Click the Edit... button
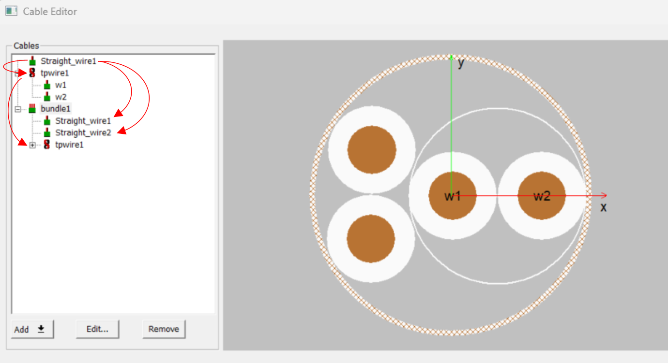The width and height of the screenshot is (668, 363). pyautogui.click(x=97, y=329)
